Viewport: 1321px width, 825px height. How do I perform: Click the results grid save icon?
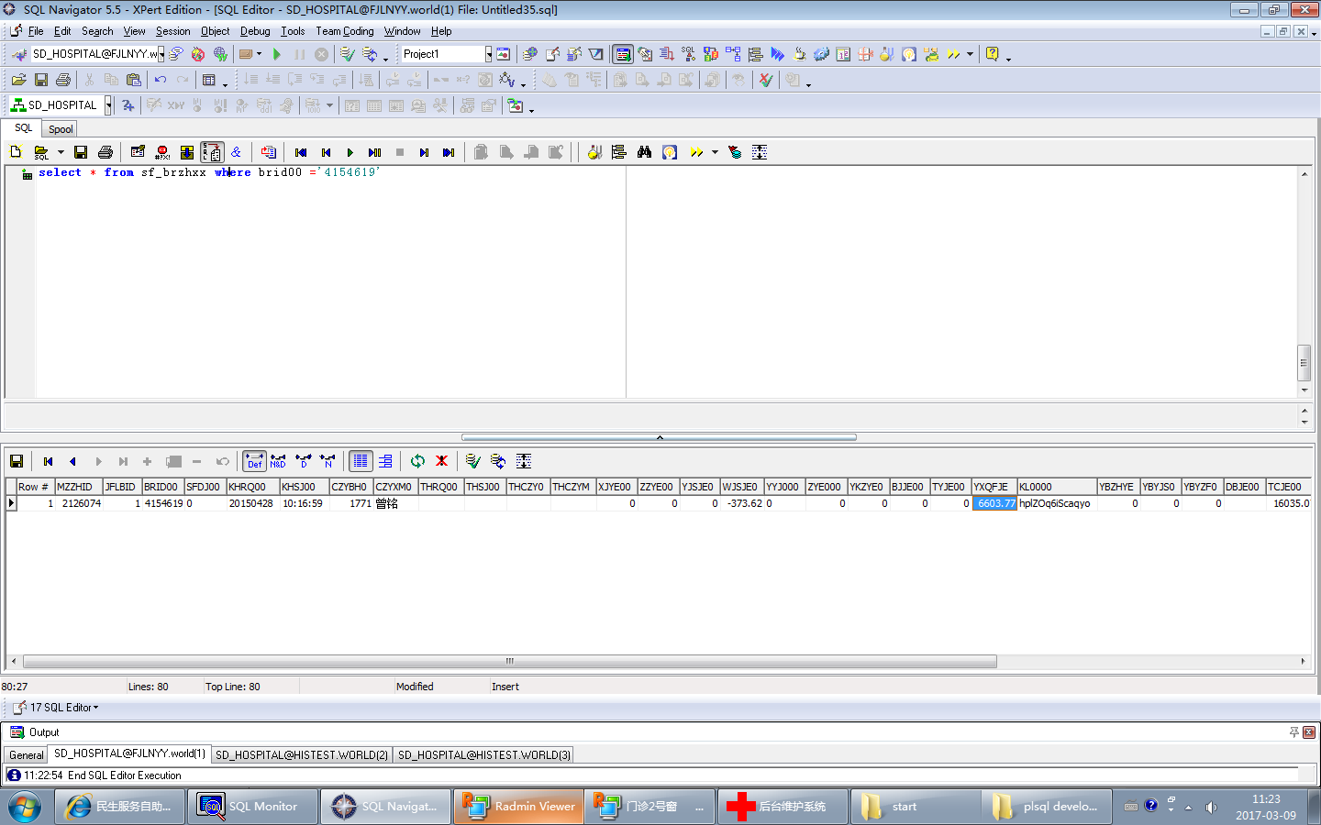(x=17, y=461)
